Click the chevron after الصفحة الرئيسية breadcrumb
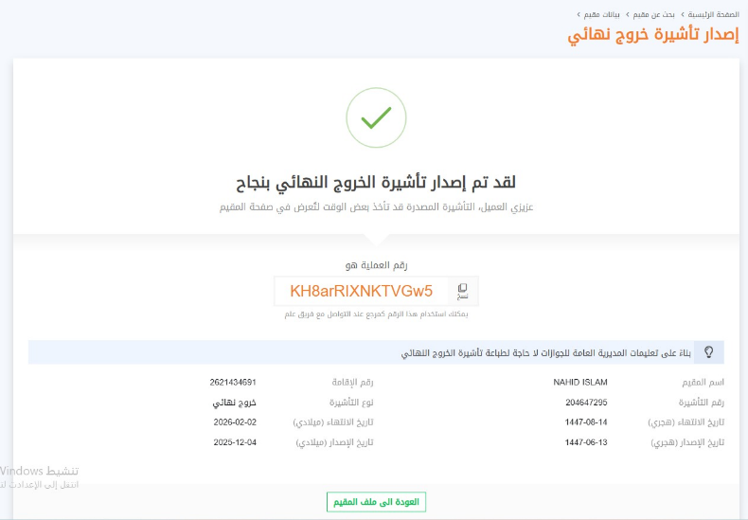The width and height of the screenshot is (748, 520). pos(682,15)
